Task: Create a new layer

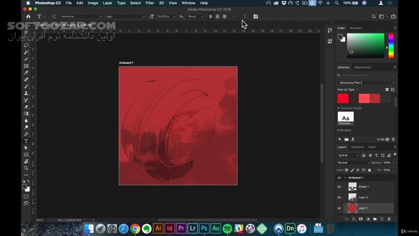Action: 382,219
